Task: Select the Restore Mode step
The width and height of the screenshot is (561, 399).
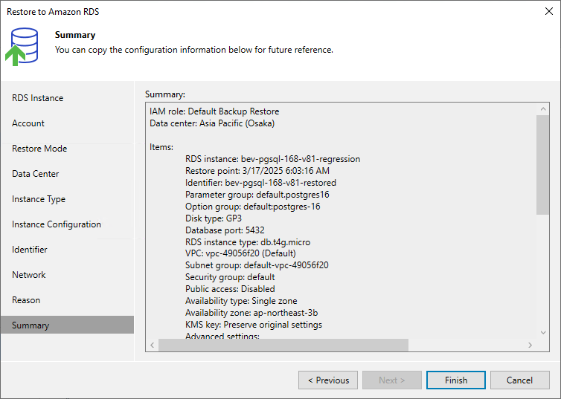Action: [39, 149]
